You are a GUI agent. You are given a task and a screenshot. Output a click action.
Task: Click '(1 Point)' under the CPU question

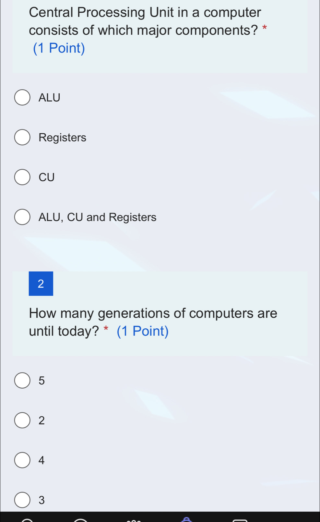coord(59,48)
